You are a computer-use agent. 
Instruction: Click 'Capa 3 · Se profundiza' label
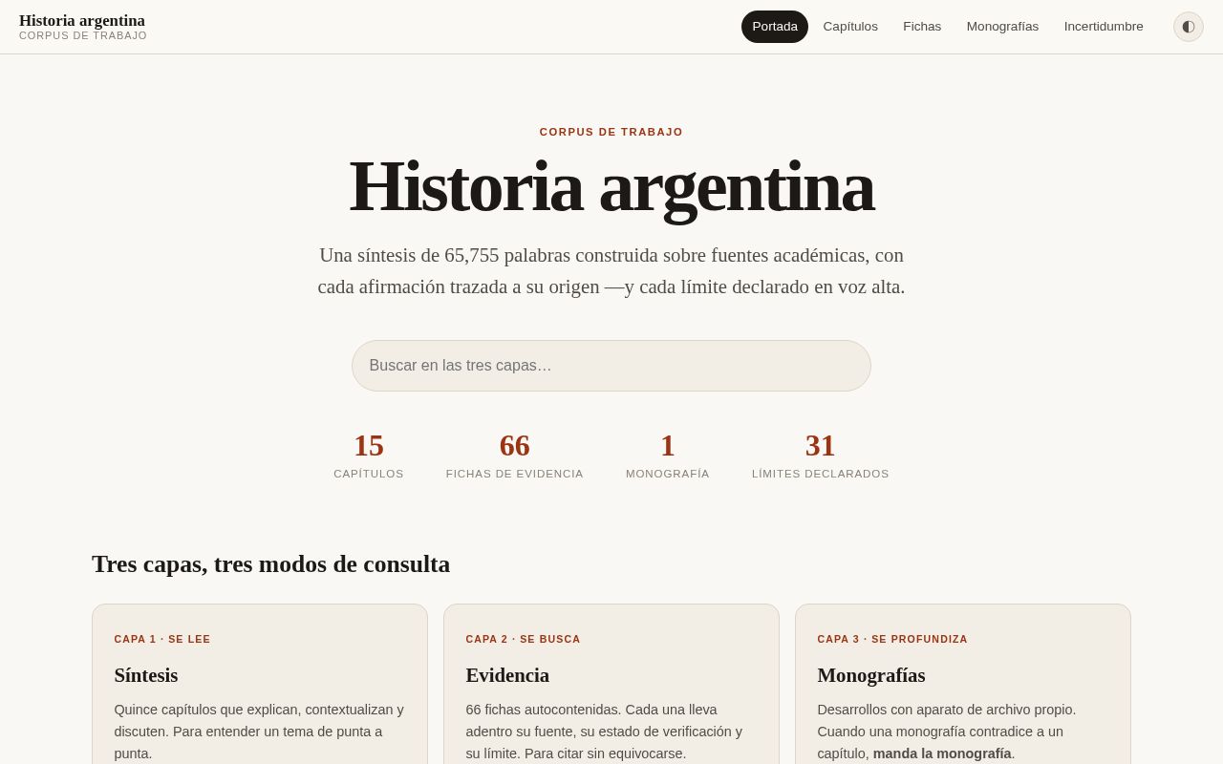tap(892, 639)
